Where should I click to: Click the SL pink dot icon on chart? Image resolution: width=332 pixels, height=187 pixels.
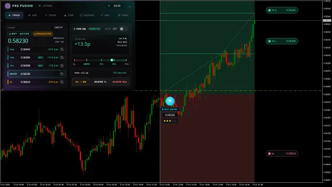(269, 154)
